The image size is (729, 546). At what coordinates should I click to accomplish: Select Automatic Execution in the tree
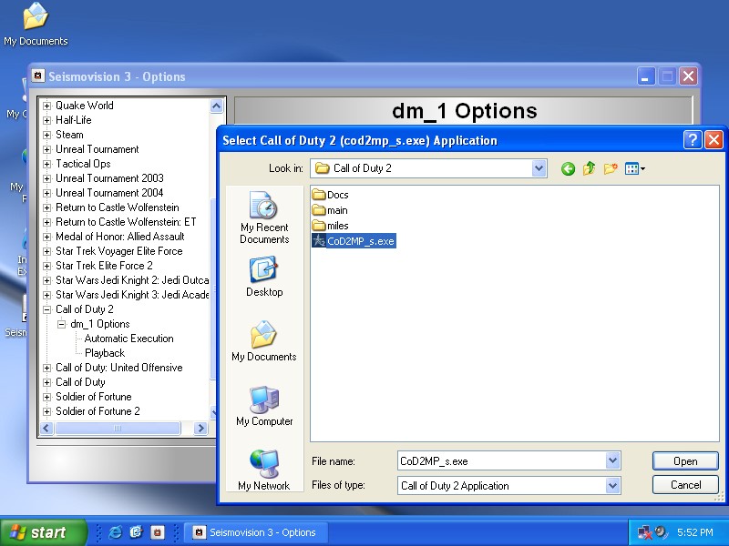tap(128, 339)
